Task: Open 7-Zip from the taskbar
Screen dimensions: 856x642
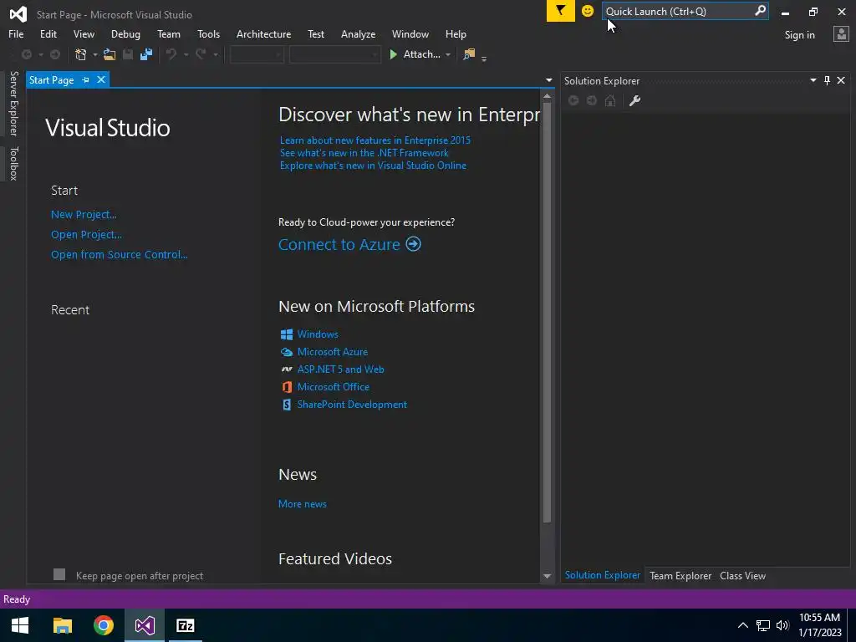Action: [x=185, y=625]
